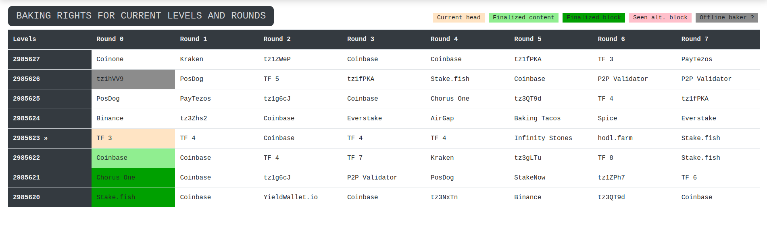Click the Coinone baker at level 2985627
767x227 pixels.
(x=110, y=59)
